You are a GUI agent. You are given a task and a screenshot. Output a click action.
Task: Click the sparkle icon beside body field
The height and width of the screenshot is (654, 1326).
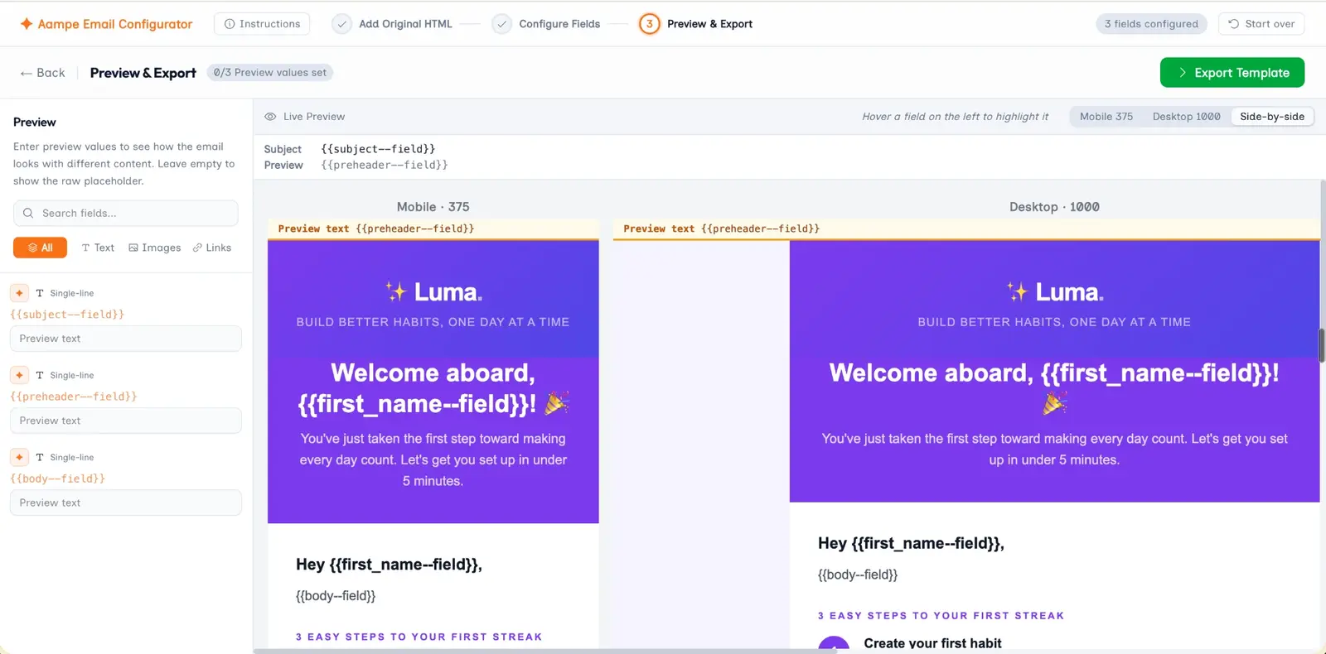click(19, 457)
